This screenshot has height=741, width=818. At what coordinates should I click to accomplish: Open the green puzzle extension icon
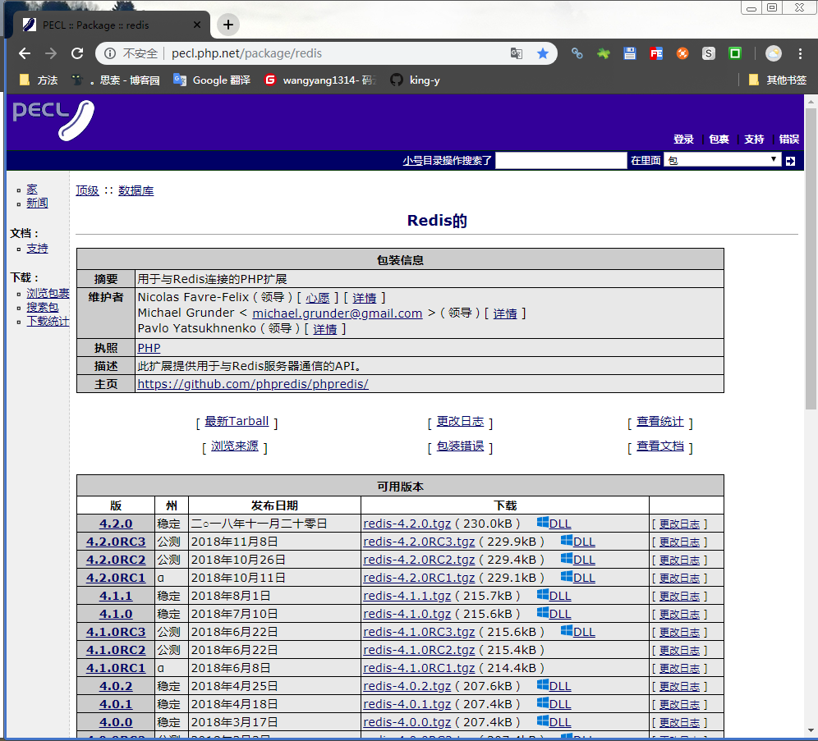pos(604,53)
